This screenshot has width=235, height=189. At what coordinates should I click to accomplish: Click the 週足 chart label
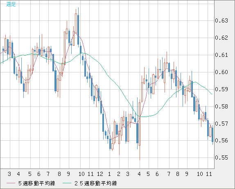11,4
